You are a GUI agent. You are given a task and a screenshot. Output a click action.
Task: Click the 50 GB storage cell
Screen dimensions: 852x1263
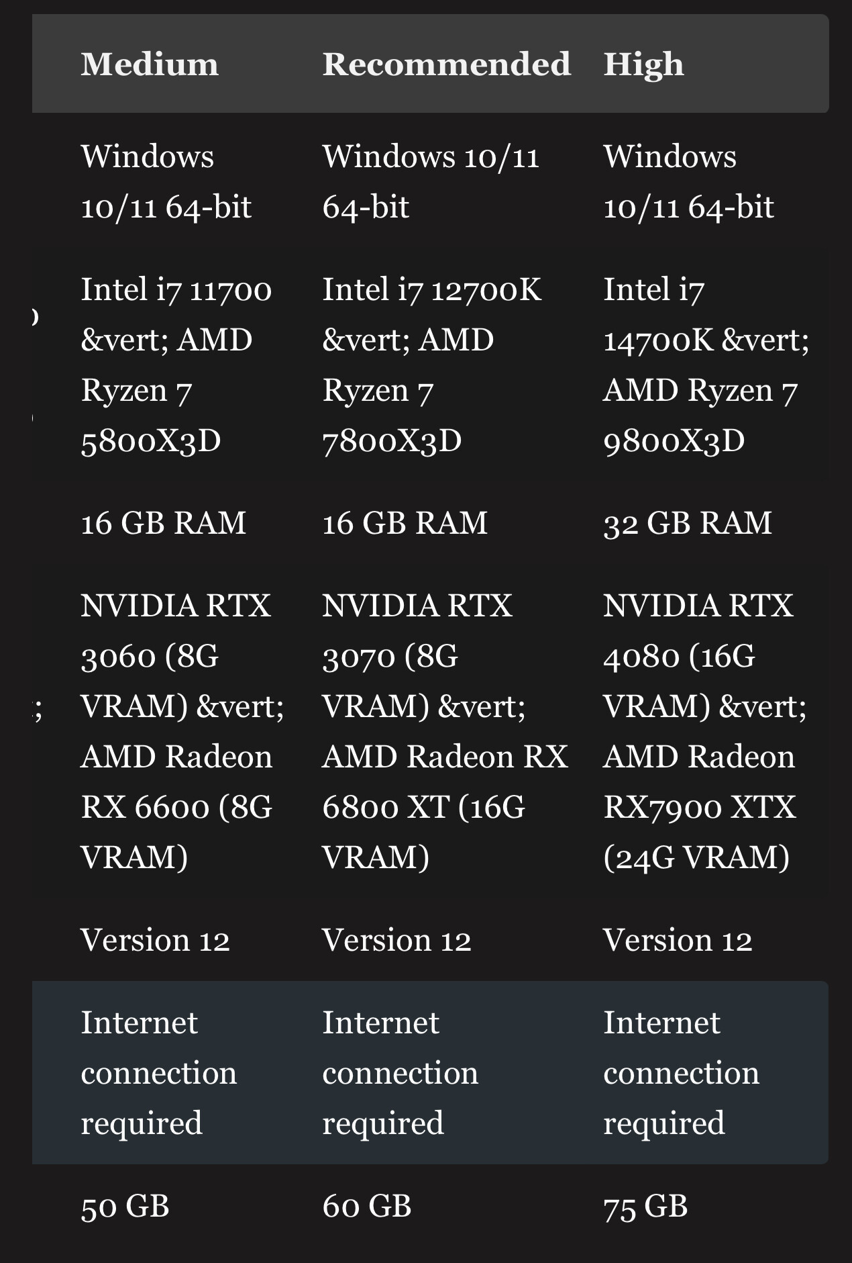coord(125,1206)
